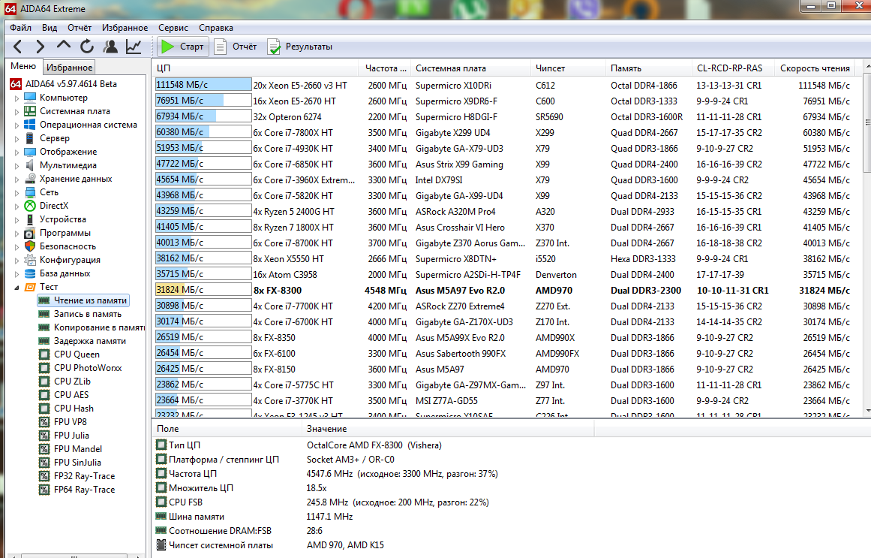The image size is (871, 558).
Task: Select the CPU Hash benchmark
Action: point(66,409)
